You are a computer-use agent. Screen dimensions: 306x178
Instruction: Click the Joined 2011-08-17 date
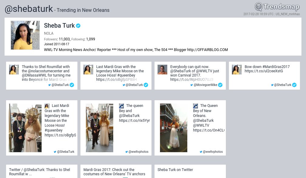[56, 44]
